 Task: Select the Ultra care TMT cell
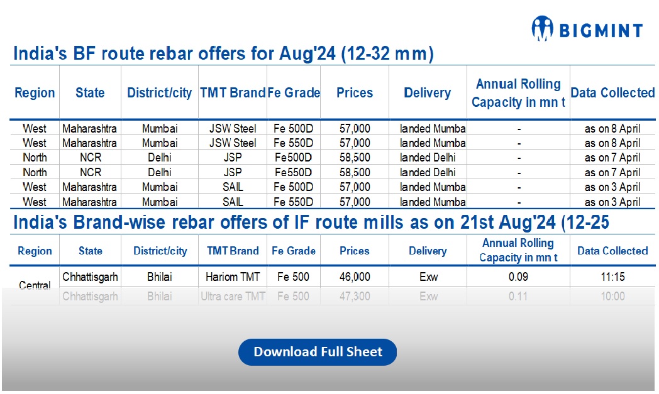point(233,296)
